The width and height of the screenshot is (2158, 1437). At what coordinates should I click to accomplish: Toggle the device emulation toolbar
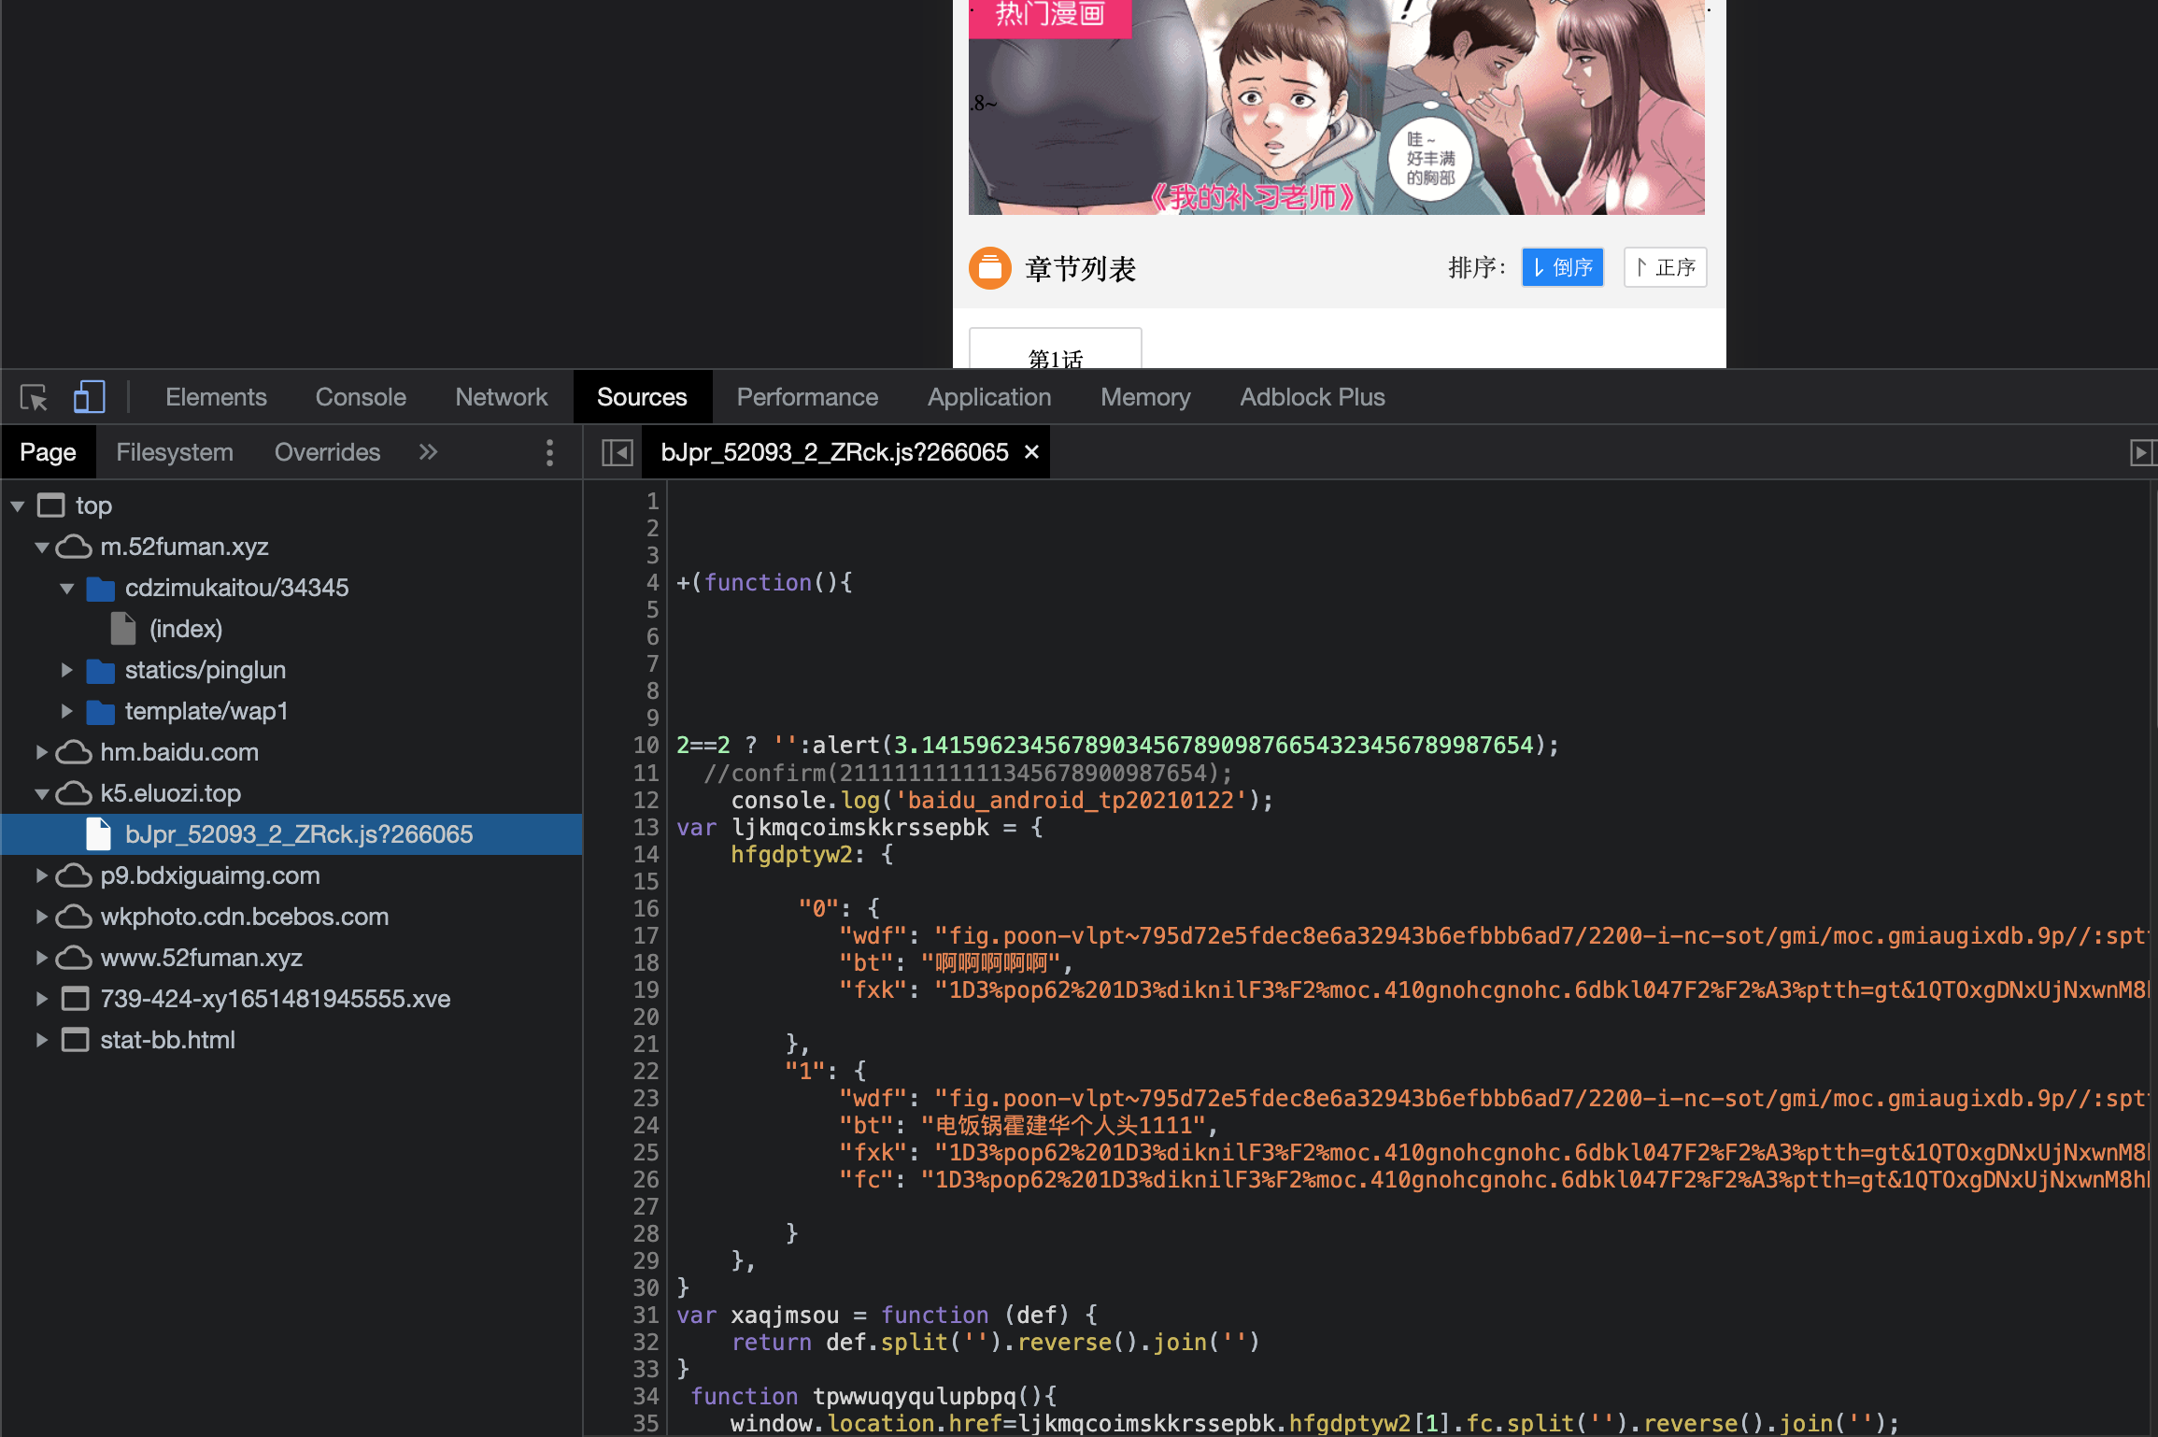click(89, 396)
